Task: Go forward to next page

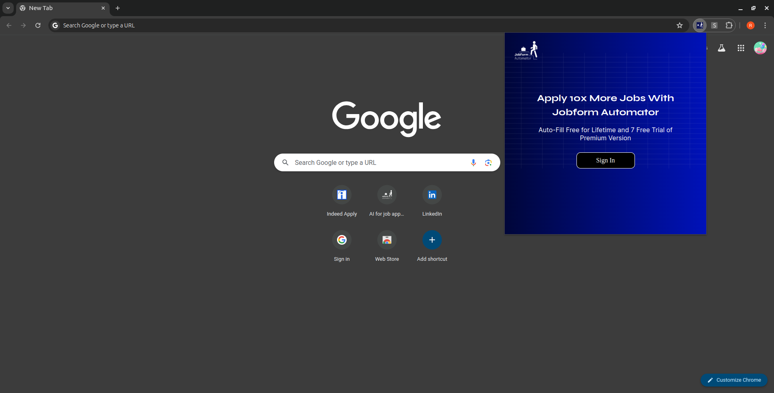Action: coord(23,25)
